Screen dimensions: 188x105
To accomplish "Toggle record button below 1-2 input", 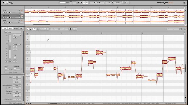I will [15, 38].
